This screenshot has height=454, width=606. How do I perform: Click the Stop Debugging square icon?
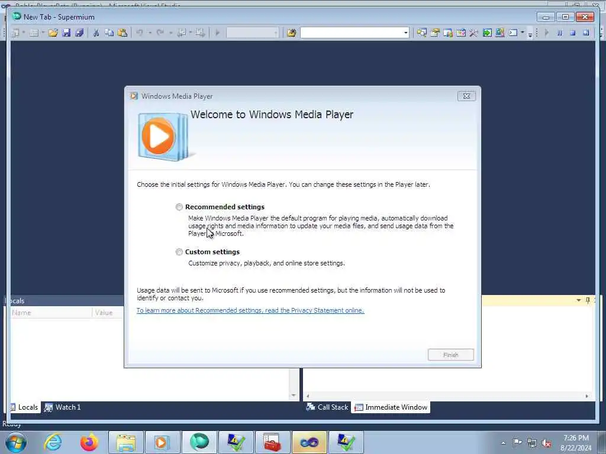573,33
